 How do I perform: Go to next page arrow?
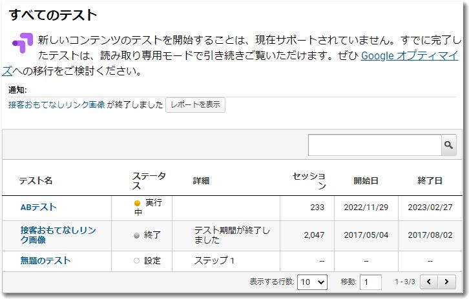(446, 282)
